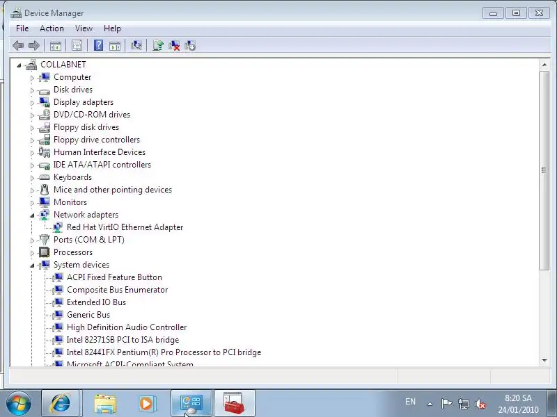Open Windows Explorer folder in taskbar
Screen dimensions: 557x417
click(105, 404)
